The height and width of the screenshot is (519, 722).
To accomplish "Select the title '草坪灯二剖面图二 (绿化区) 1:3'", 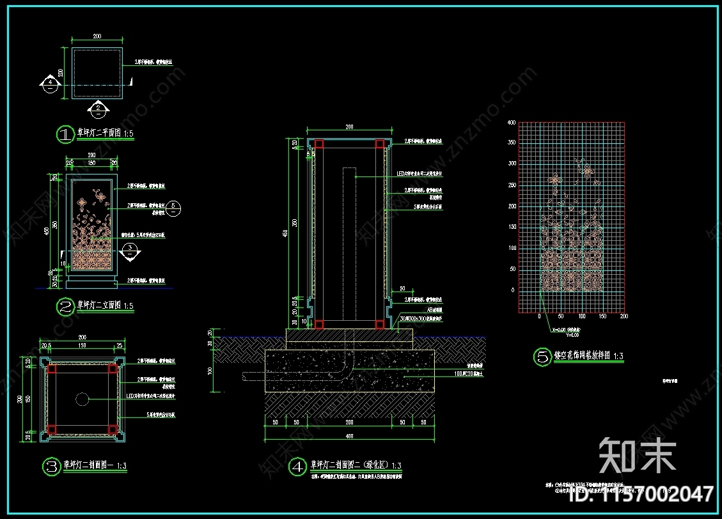I will [x=356, y=465].
